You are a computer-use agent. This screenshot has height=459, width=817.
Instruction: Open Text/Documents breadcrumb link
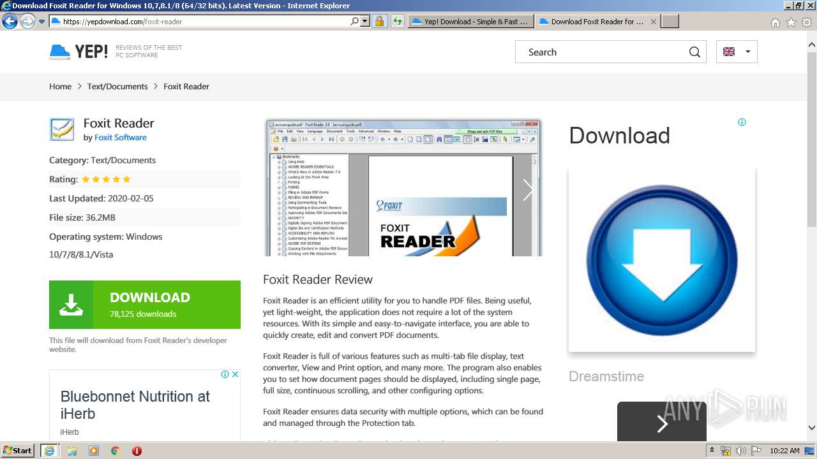(117, 87)
